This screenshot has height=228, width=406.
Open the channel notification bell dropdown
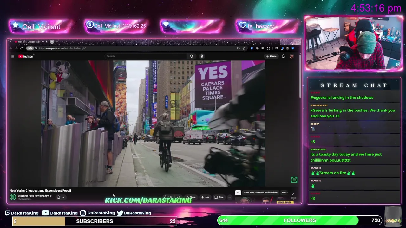[x=61, y=197]
